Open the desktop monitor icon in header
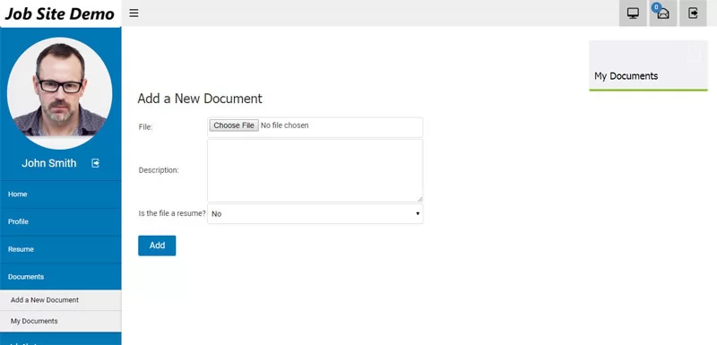 [x=633, y=13]
